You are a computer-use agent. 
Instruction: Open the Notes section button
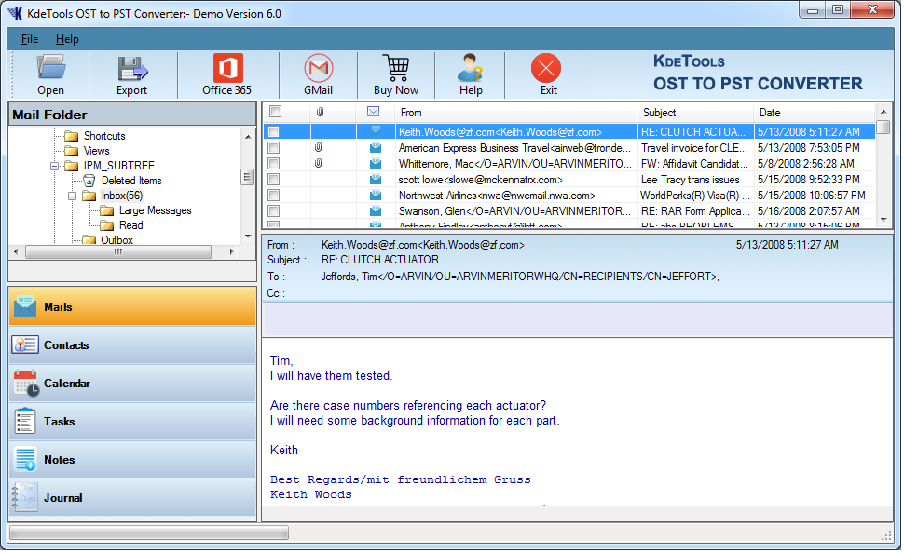[x=132, y=460]
